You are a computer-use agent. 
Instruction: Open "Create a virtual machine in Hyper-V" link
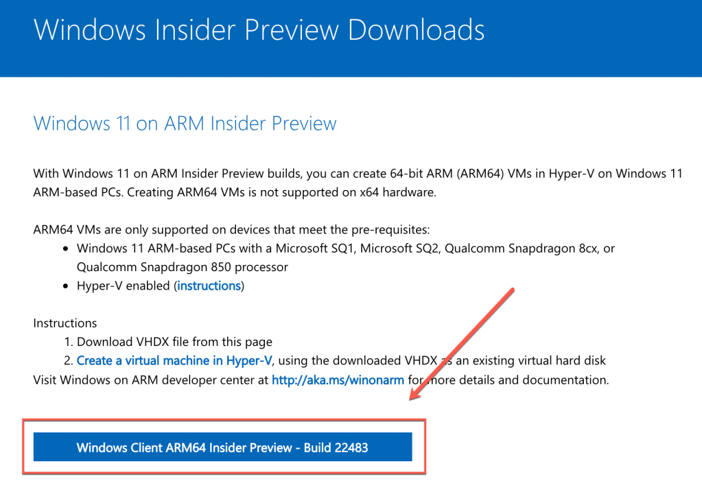174,360
